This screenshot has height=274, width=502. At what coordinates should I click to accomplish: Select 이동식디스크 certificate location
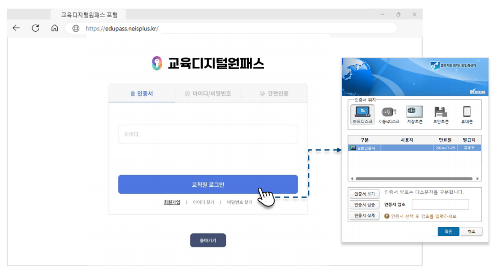(389, 115)
